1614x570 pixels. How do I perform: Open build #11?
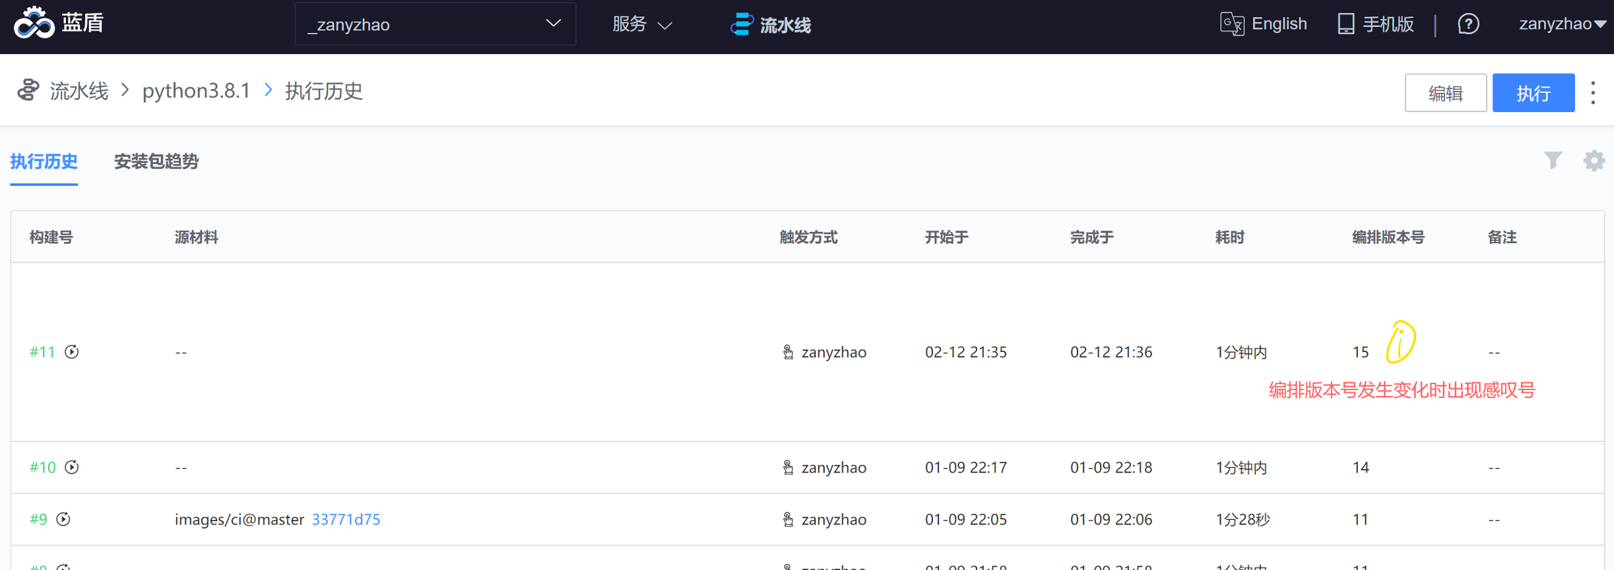42,352
